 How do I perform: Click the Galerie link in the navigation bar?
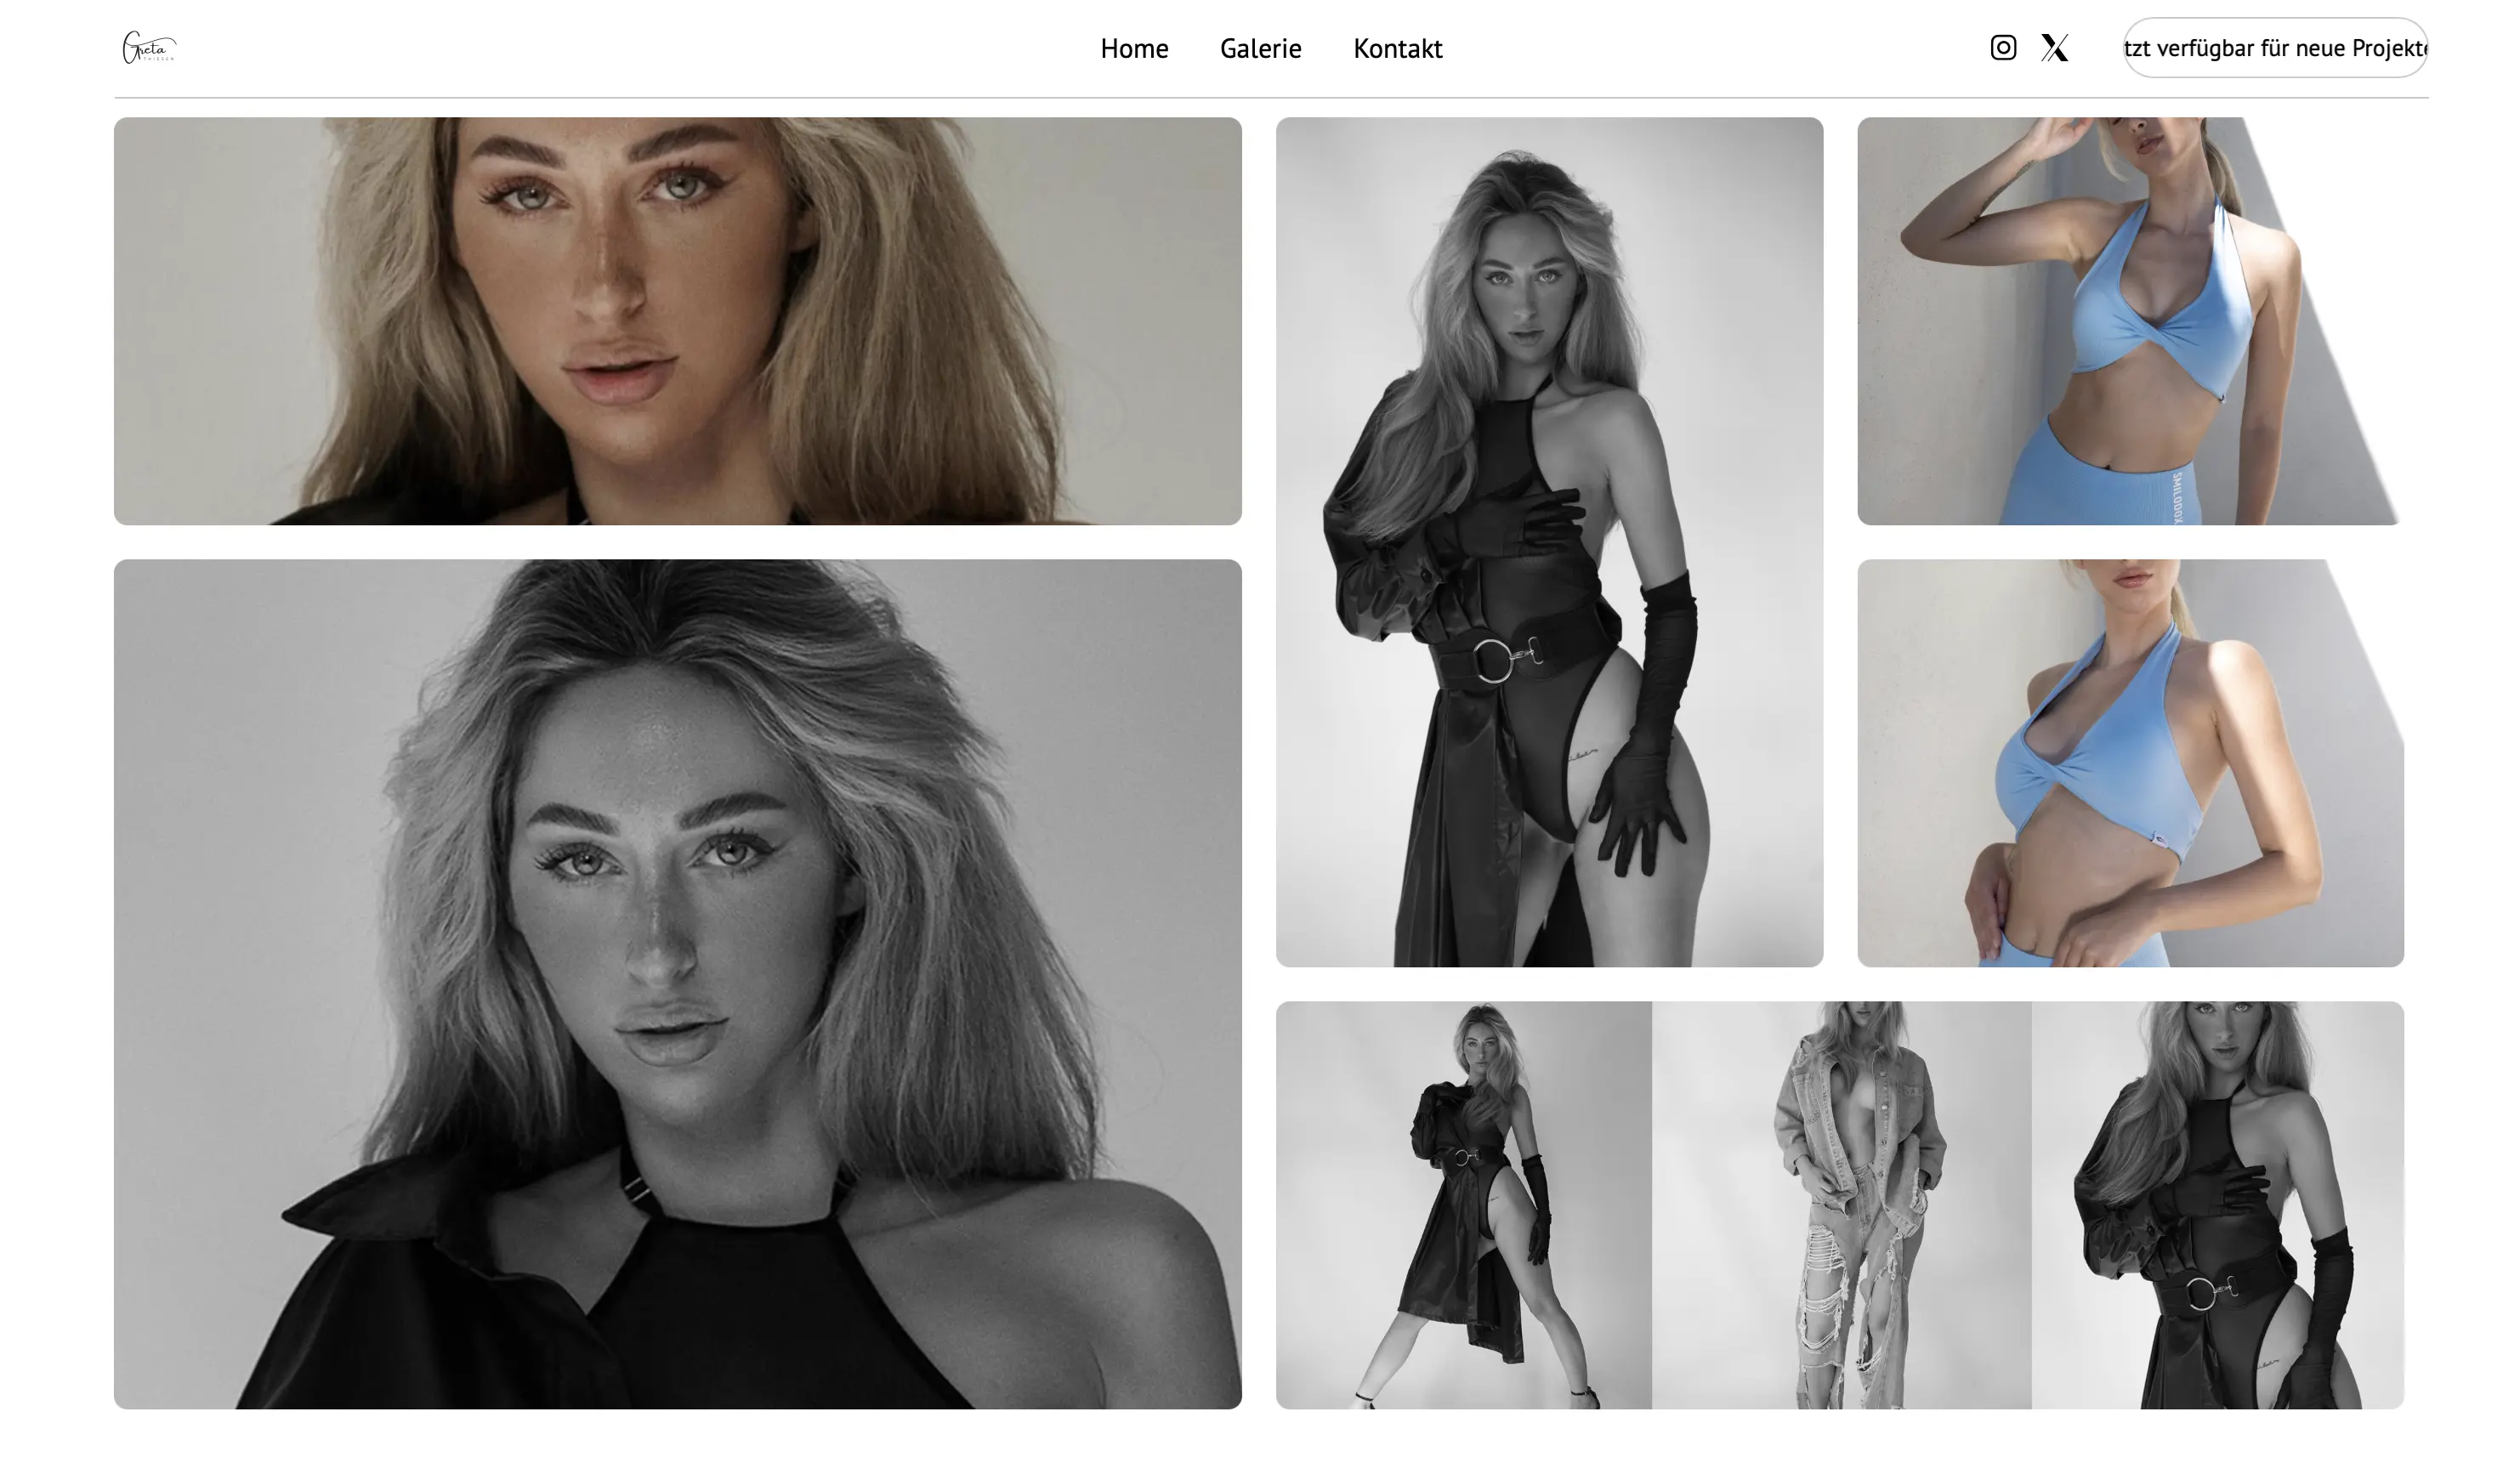point(1260,48)
